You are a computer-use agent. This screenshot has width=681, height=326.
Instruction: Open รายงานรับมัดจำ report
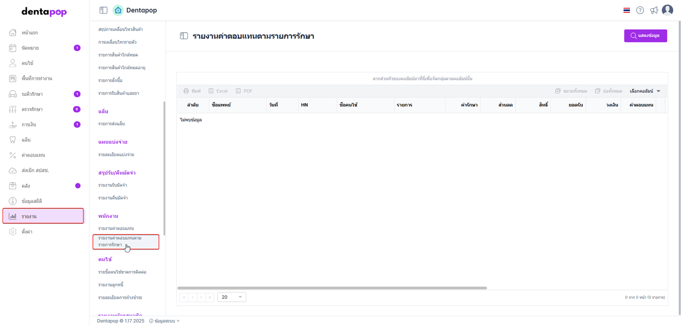pos(113,185)
